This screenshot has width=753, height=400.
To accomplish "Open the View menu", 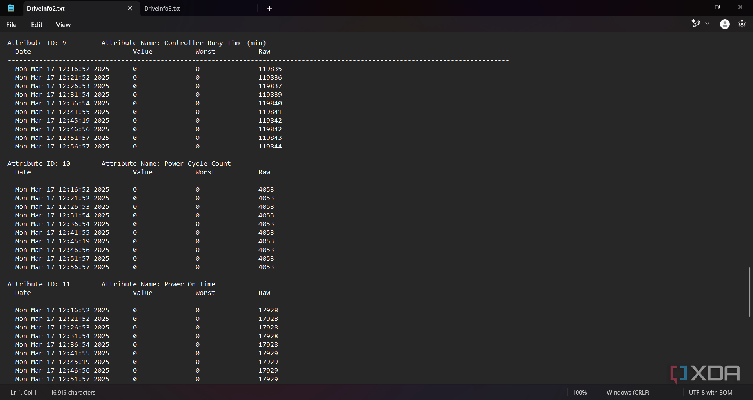I will click(x=63, y=25).
